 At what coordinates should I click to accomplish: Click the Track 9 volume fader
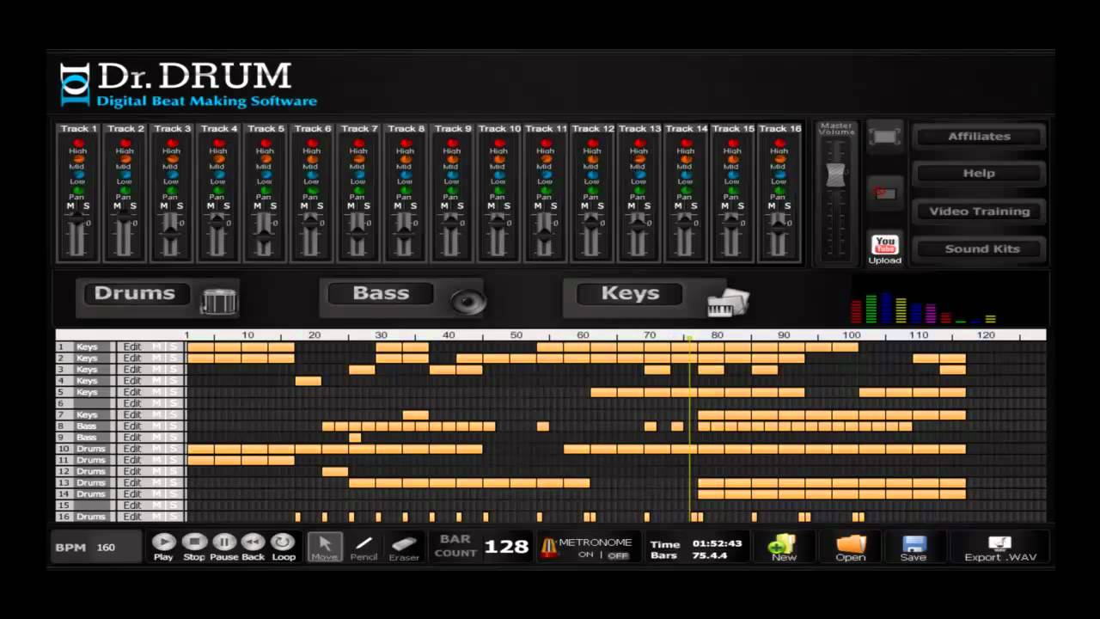click(452, 222)
